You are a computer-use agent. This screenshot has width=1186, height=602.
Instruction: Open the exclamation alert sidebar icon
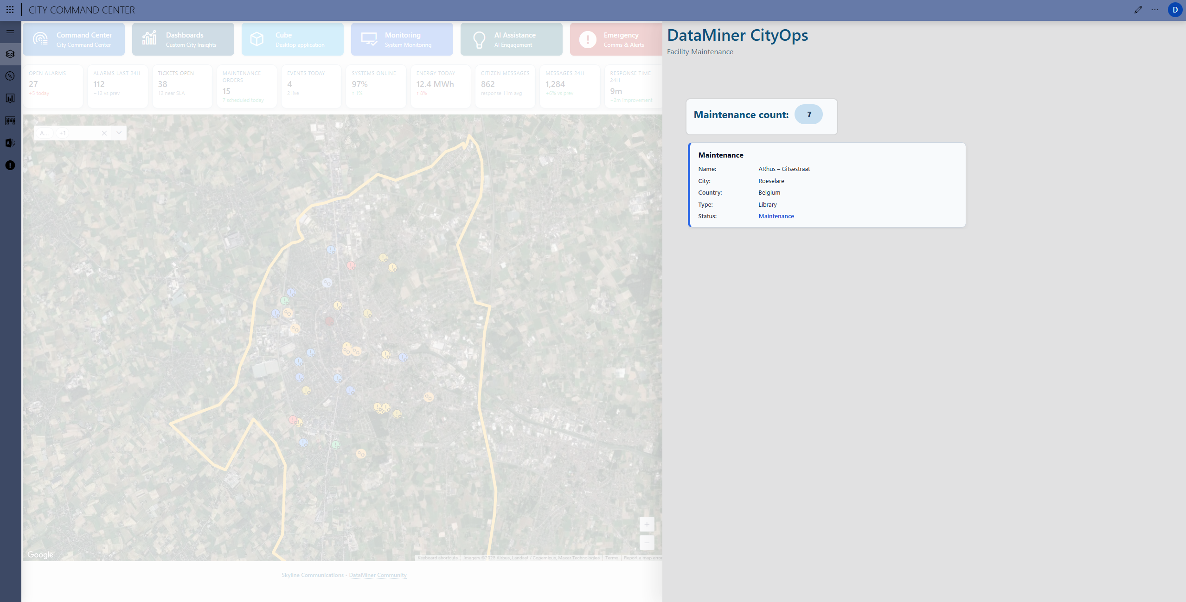tap(10, 165)
